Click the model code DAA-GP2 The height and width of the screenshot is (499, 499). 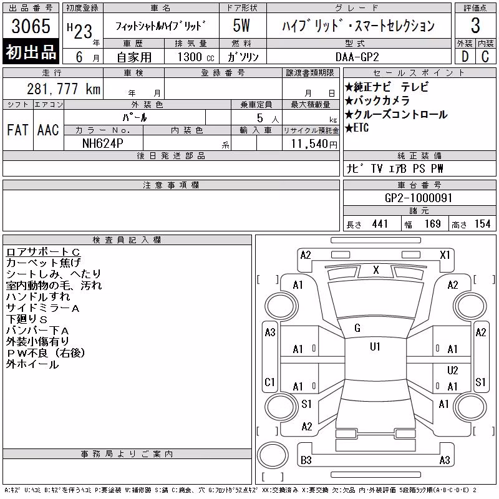pyautogui.click(x=357, y=57)
